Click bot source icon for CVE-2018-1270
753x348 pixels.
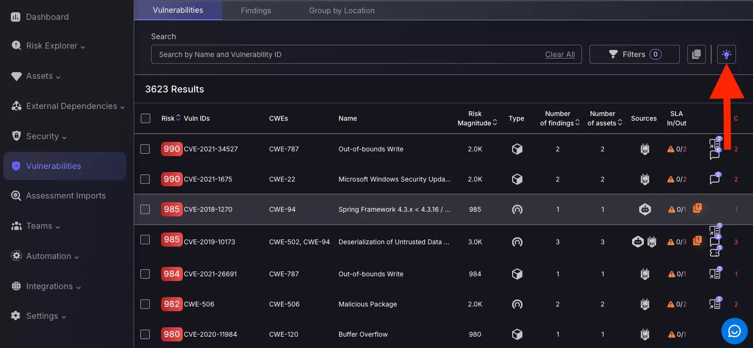(x=645, y=209)
